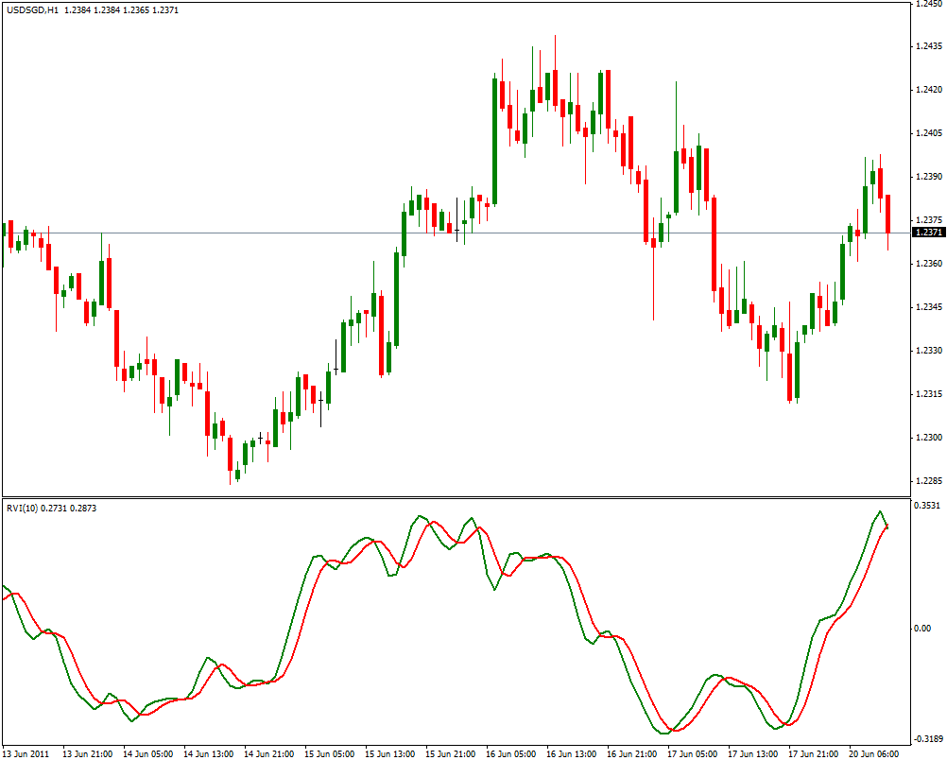
Task: Click the 13 Jun 2011 date label
Action: coord(26,753)
